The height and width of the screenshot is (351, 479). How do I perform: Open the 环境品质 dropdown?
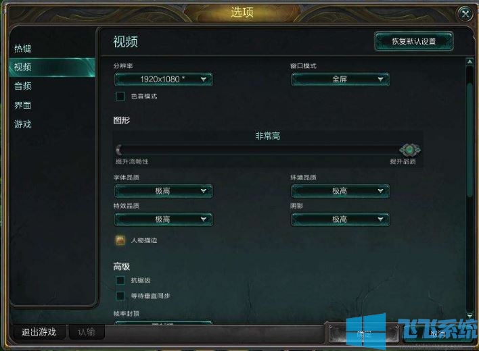pyautogui.click(x=340, y=191)
